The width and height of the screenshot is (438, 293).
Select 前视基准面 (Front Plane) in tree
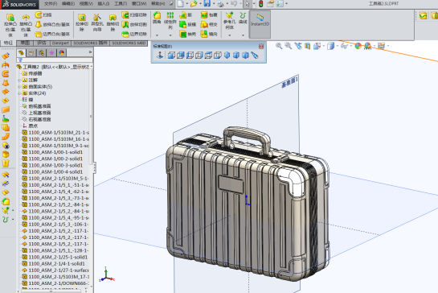point(36,106)
